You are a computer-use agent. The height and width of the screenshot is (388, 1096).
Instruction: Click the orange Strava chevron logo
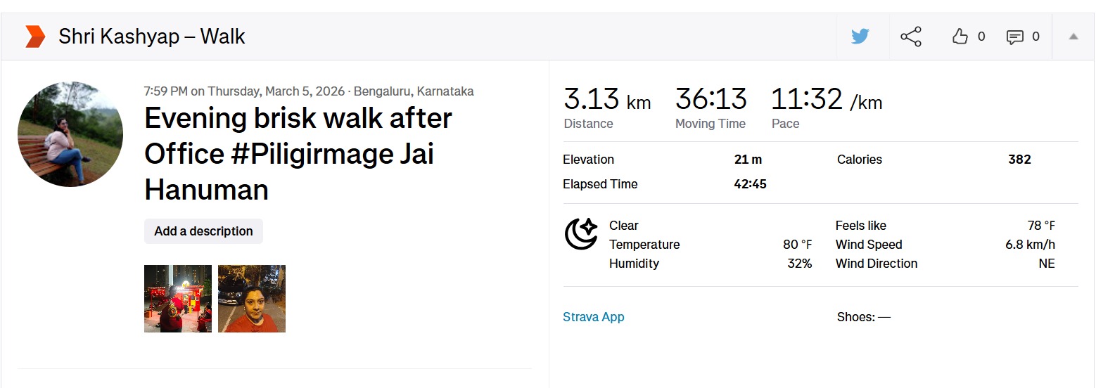pos(35,37)
